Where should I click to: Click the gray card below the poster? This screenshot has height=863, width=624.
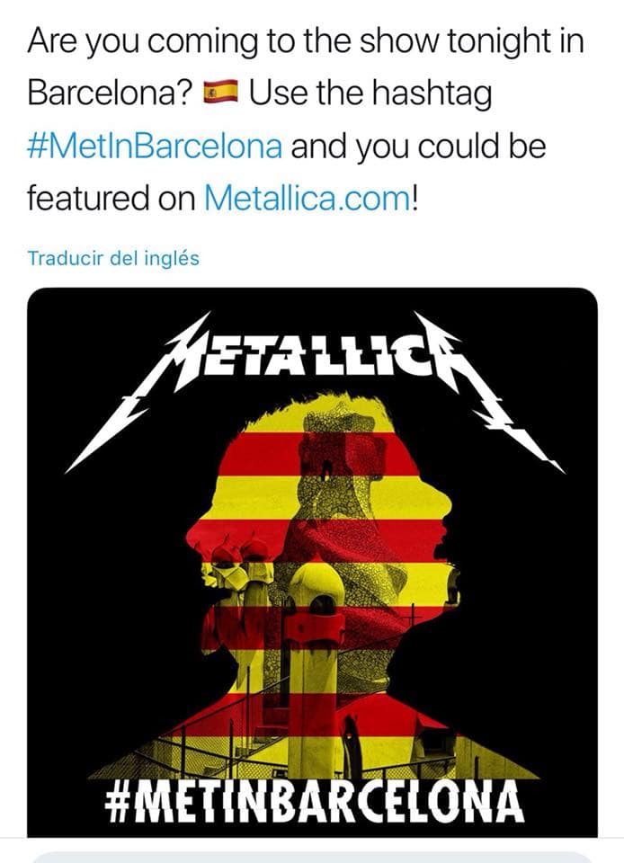point(312,857)
